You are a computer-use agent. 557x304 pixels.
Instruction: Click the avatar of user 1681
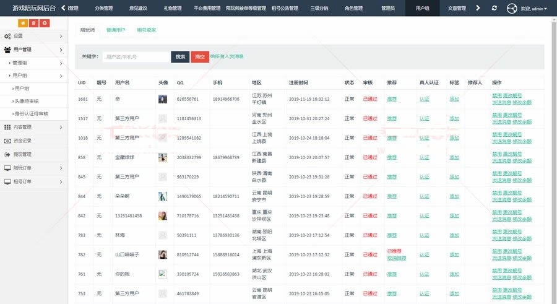[x=162, y=99]
